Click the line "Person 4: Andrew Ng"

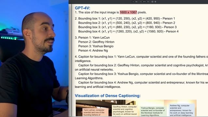pyautogui.click(x=93, y=51)
